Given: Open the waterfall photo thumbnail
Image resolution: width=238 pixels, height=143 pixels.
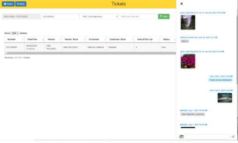Looking at the screenshot, I should click(188, 22).
